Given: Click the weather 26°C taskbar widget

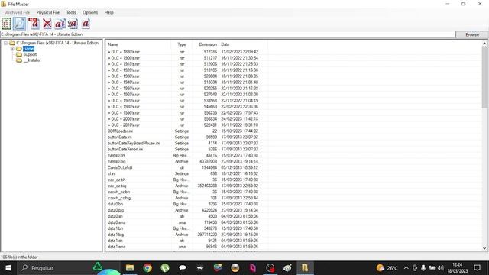Looking at the screenshot, I should (x=387, y=268).
